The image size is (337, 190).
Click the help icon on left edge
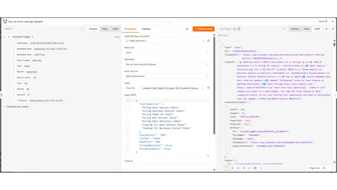click(1, 94)
